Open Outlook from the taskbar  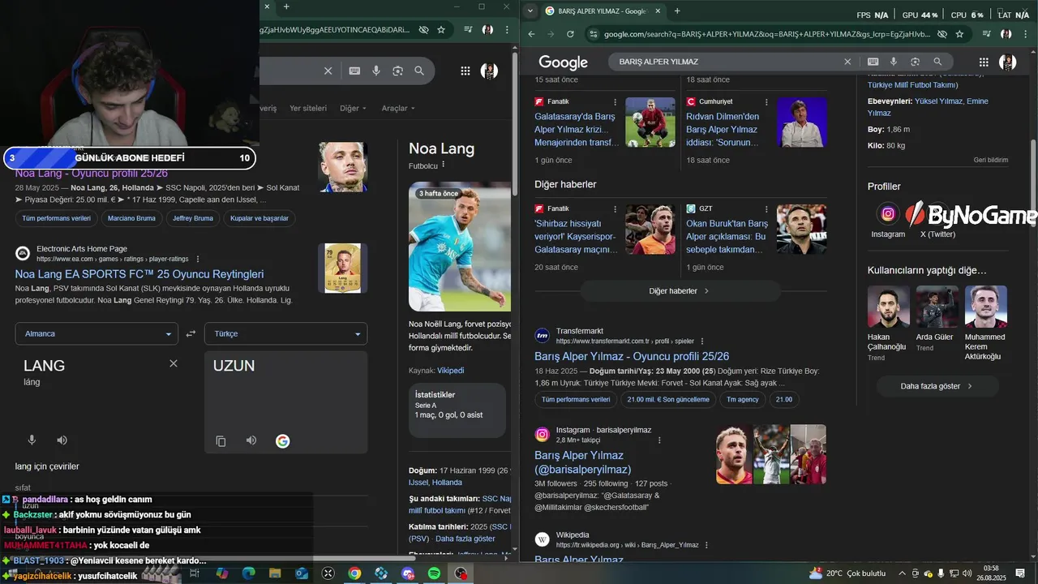[302, 573]
